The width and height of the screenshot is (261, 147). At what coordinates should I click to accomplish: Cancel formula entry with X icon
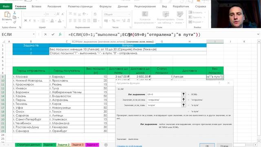(45, 34)
